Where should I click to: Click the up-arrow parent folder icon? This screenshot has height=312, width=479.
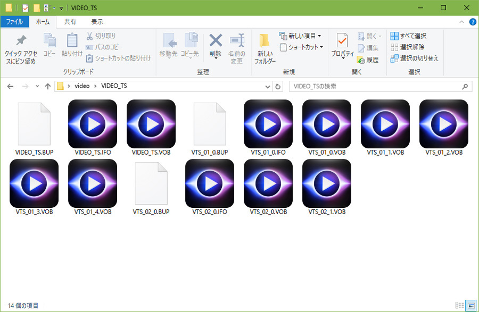click(x=47, y=86)
